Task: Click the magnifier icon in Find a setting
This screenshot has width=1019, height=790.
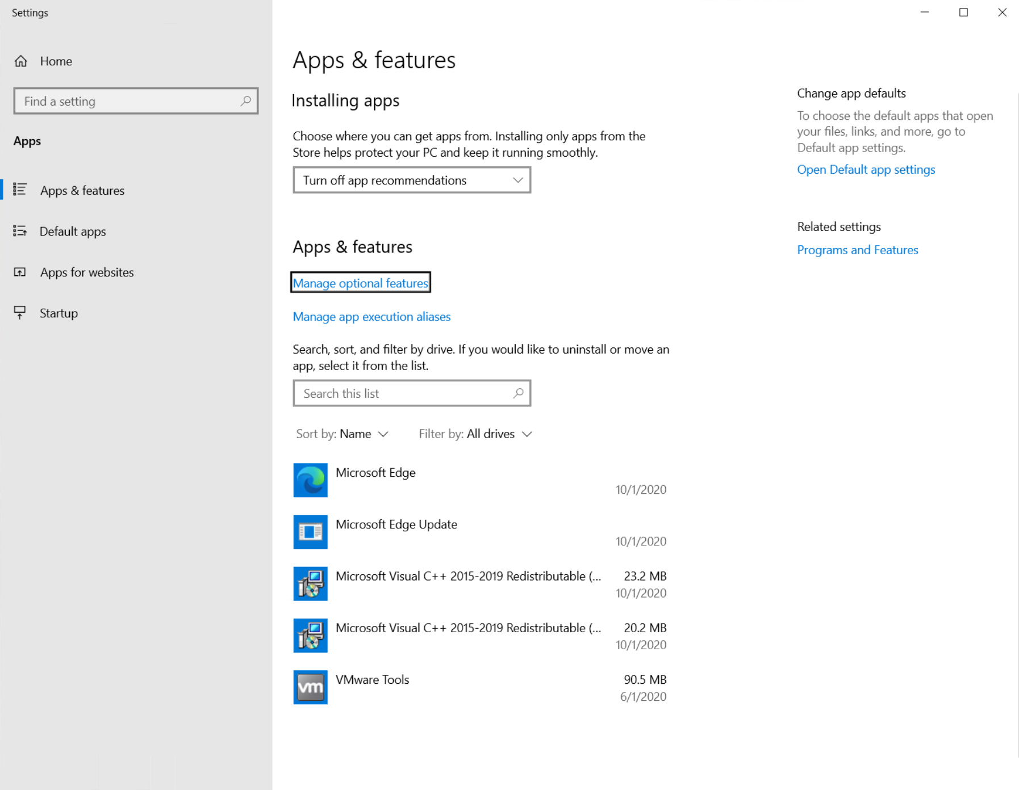Action: pyautogui.click(x=245, y=101)
